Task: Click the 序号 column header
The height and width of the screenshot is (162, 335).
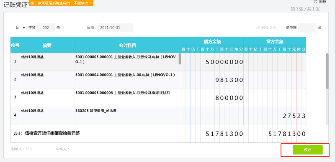Action: click(x=15, y=45)
